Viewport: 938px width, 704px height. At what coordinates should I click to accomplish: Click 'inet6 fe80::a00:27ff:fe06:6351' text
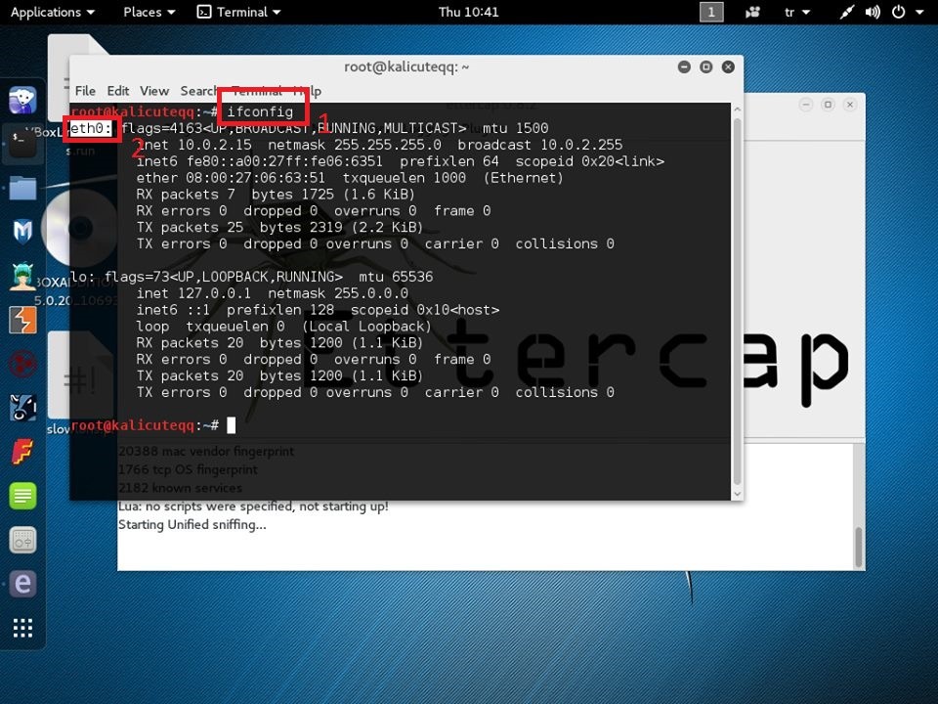click(260, 161)
